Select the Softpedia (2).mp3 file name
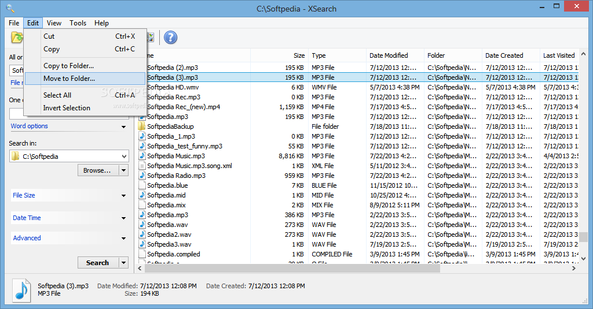The width and height of the screenshot is (593, 309). [x=173, y=68]
